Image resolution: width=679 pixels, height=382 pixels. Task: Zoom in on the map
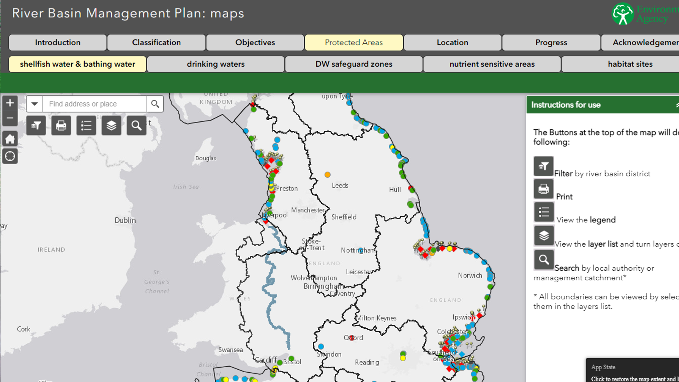click(x=10, y=103)
